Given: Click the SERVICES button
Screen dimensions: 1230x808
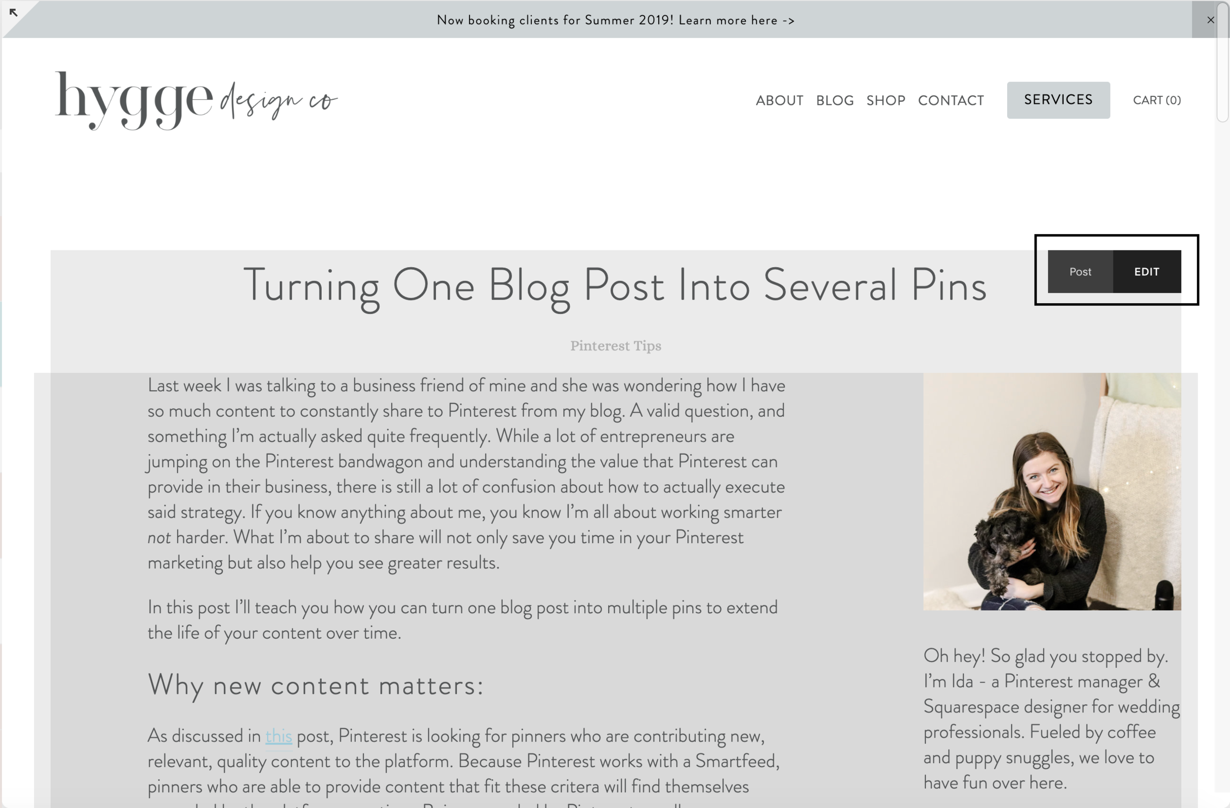Looking at the screenshot, I should click(x=1058, y=100).
